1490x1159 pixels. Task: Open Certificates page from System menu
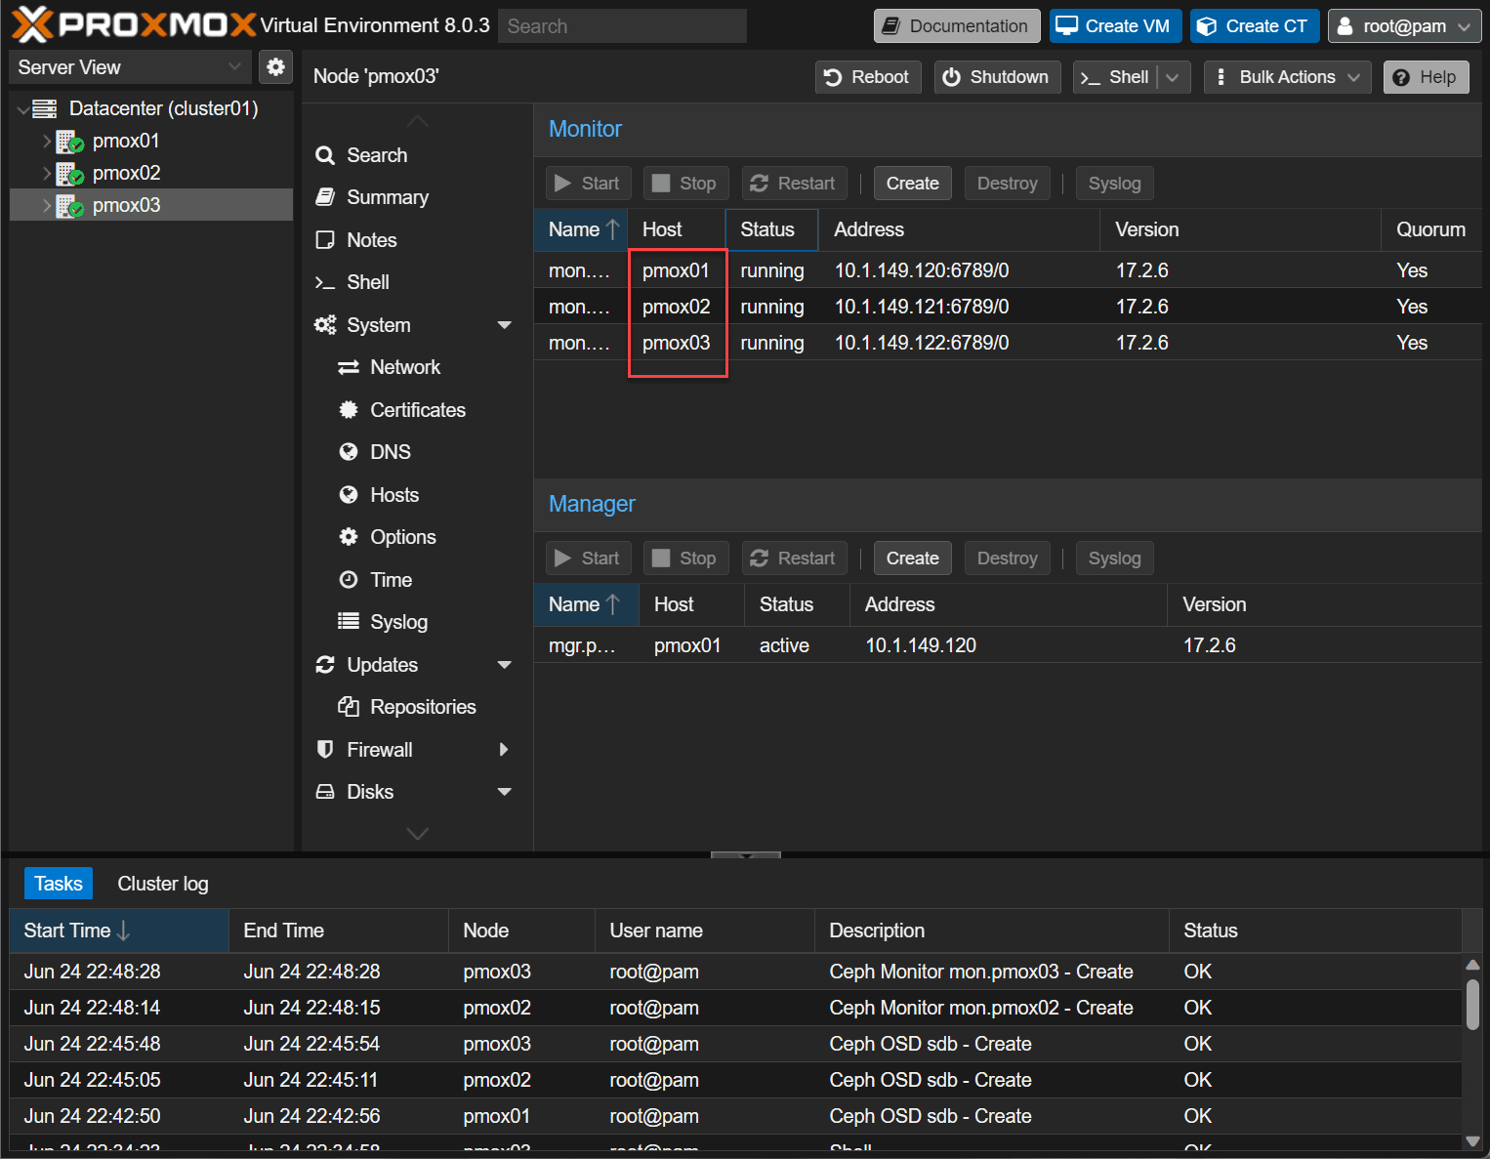[x=417, y=410]
